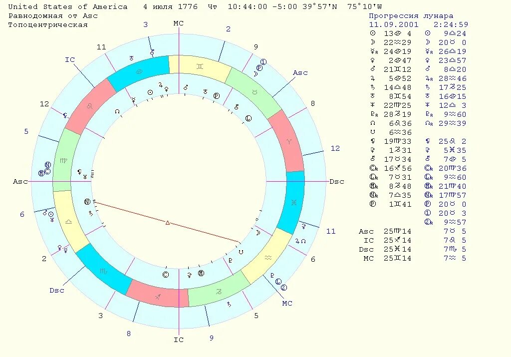Select the progression date '11.09.2001'
Image resolution: width=511 pixels, height=357 pixels.
(x=394, y=24)
